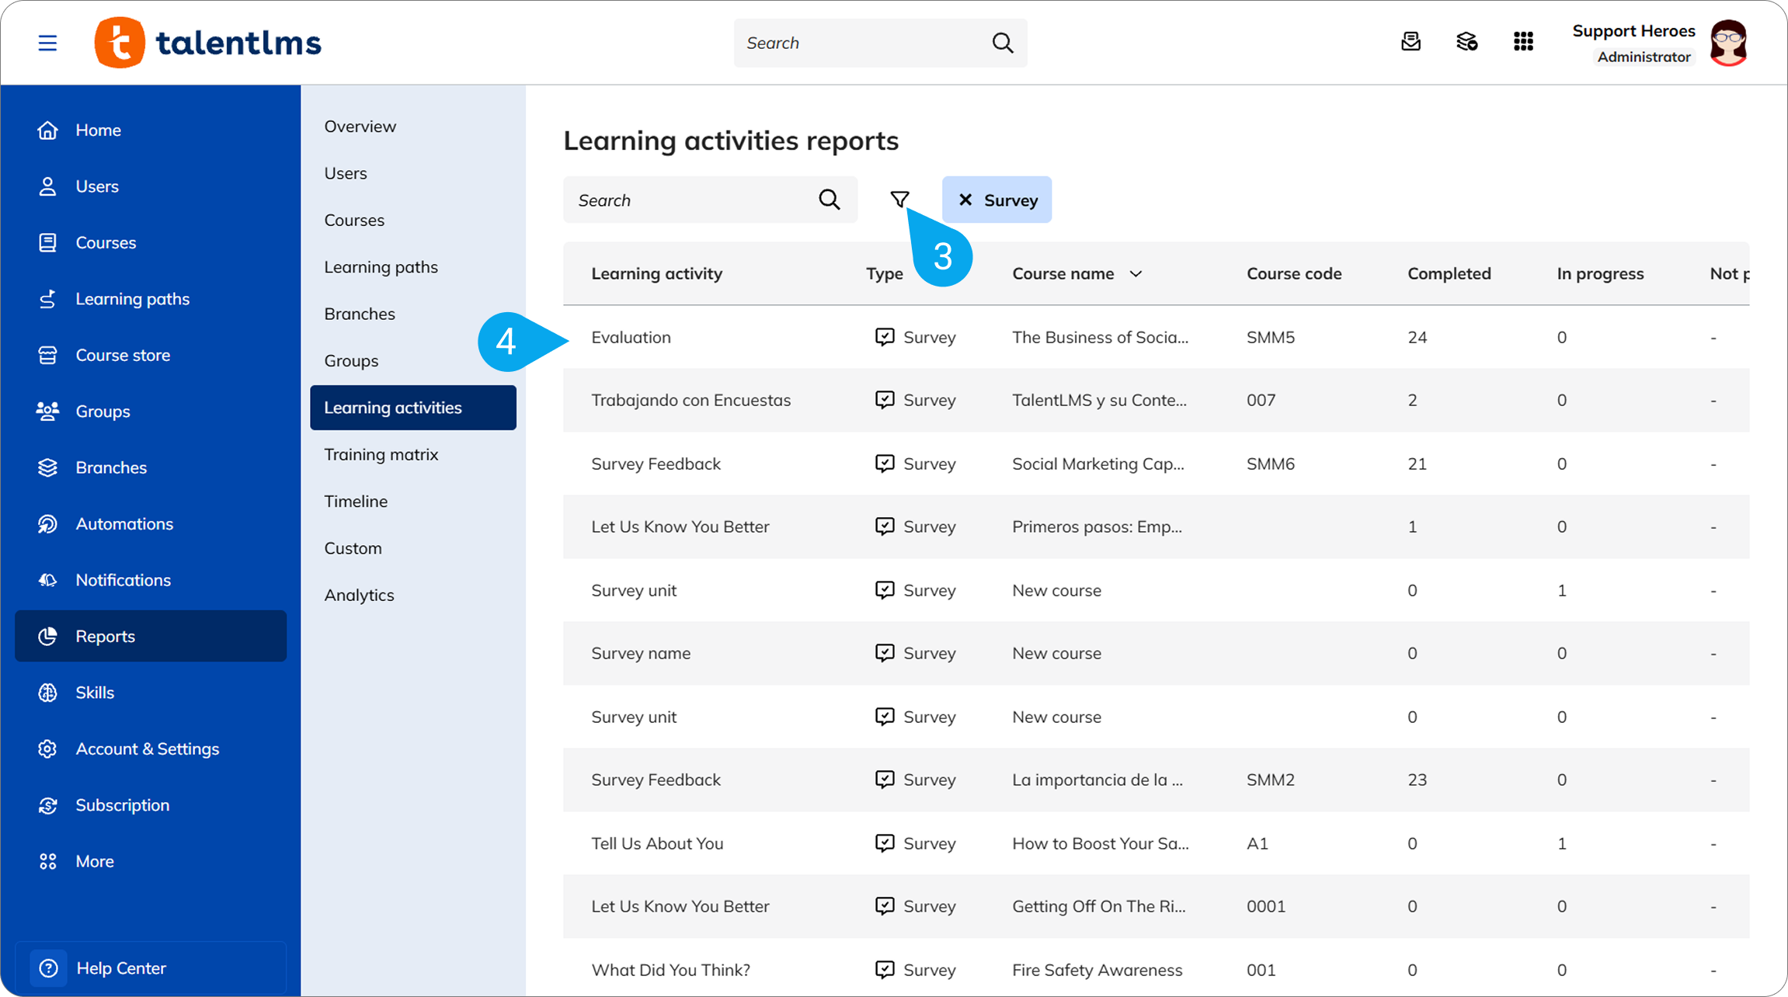This screenshot has height=997, width=1788.
Task: Open the Support Heroes profile avatar
Action: coord(1728,43)
